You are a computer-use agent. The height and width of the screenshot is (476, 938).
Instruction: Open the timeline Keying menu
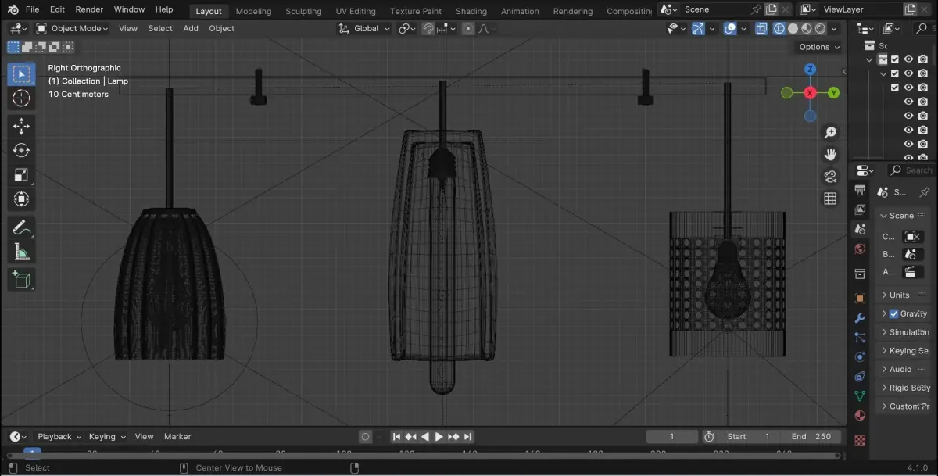click(x=106, y=437)
